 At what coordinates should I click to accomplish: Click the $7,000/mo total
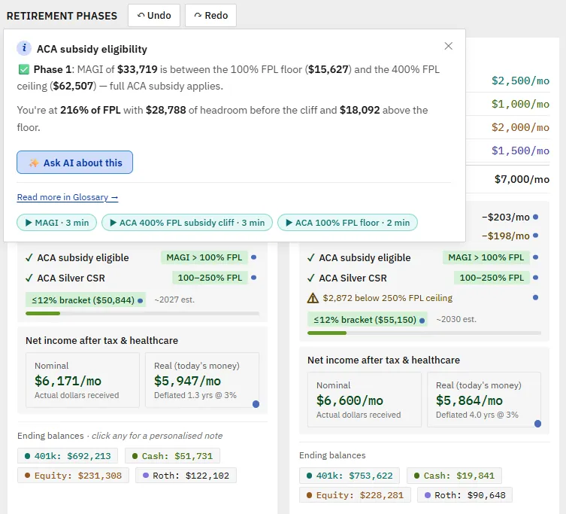click(522, 179)
